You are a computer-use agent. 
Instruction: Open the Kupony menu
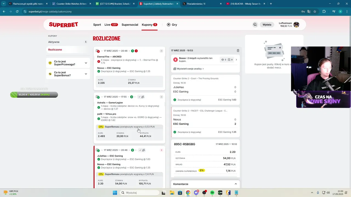pos(149,25)
